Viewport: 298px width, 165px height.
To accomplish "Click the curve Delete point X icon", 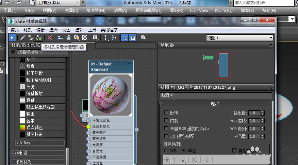I will [194, 160].
